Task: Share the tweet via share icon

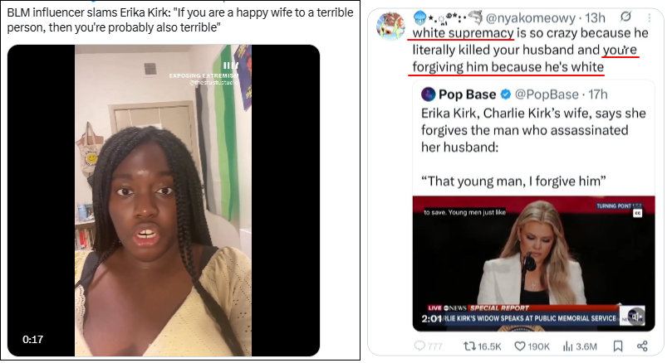Action: pyautogui.click(x=642, y=346)
